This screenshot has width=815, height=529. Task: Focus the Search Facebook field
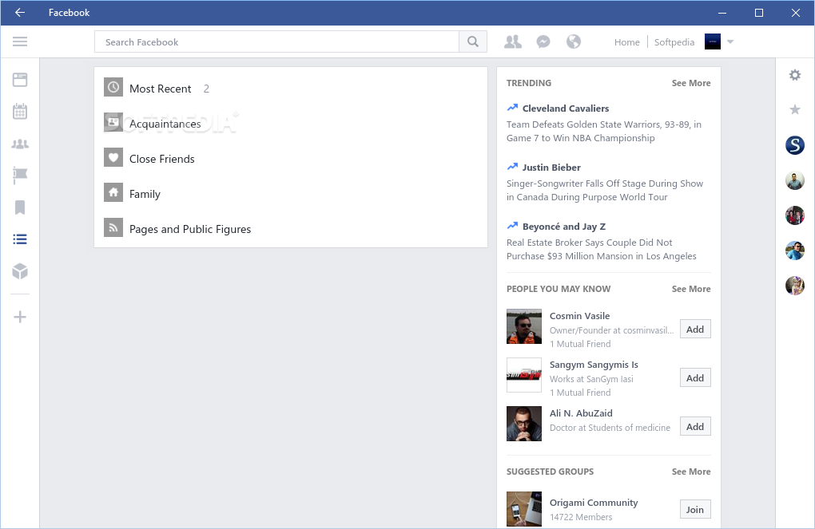click(276, 41)
